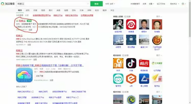This screenshot has width=191, height=104.
Task: Click the school emblem thumbnail under 相关学校
Action: [x=131, y=99]
